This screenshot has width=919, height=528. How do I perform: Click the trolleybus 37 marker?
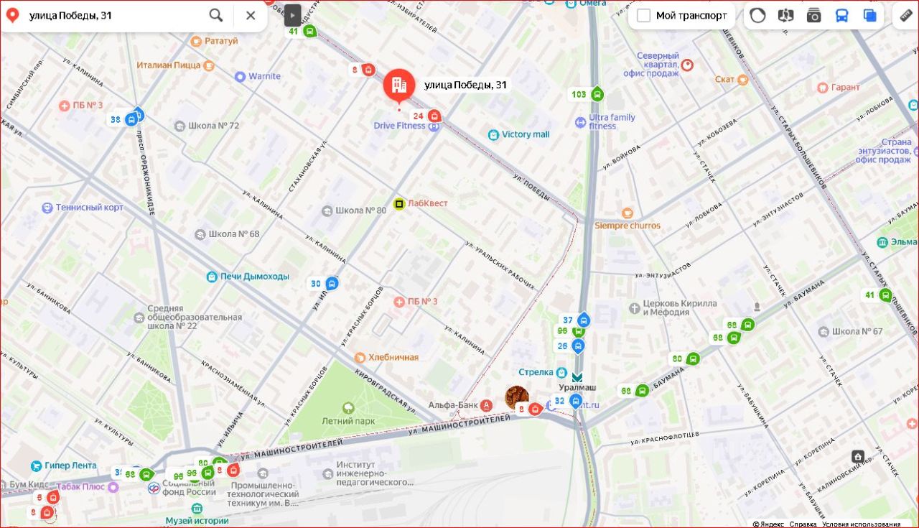click(x=584, y=320)
